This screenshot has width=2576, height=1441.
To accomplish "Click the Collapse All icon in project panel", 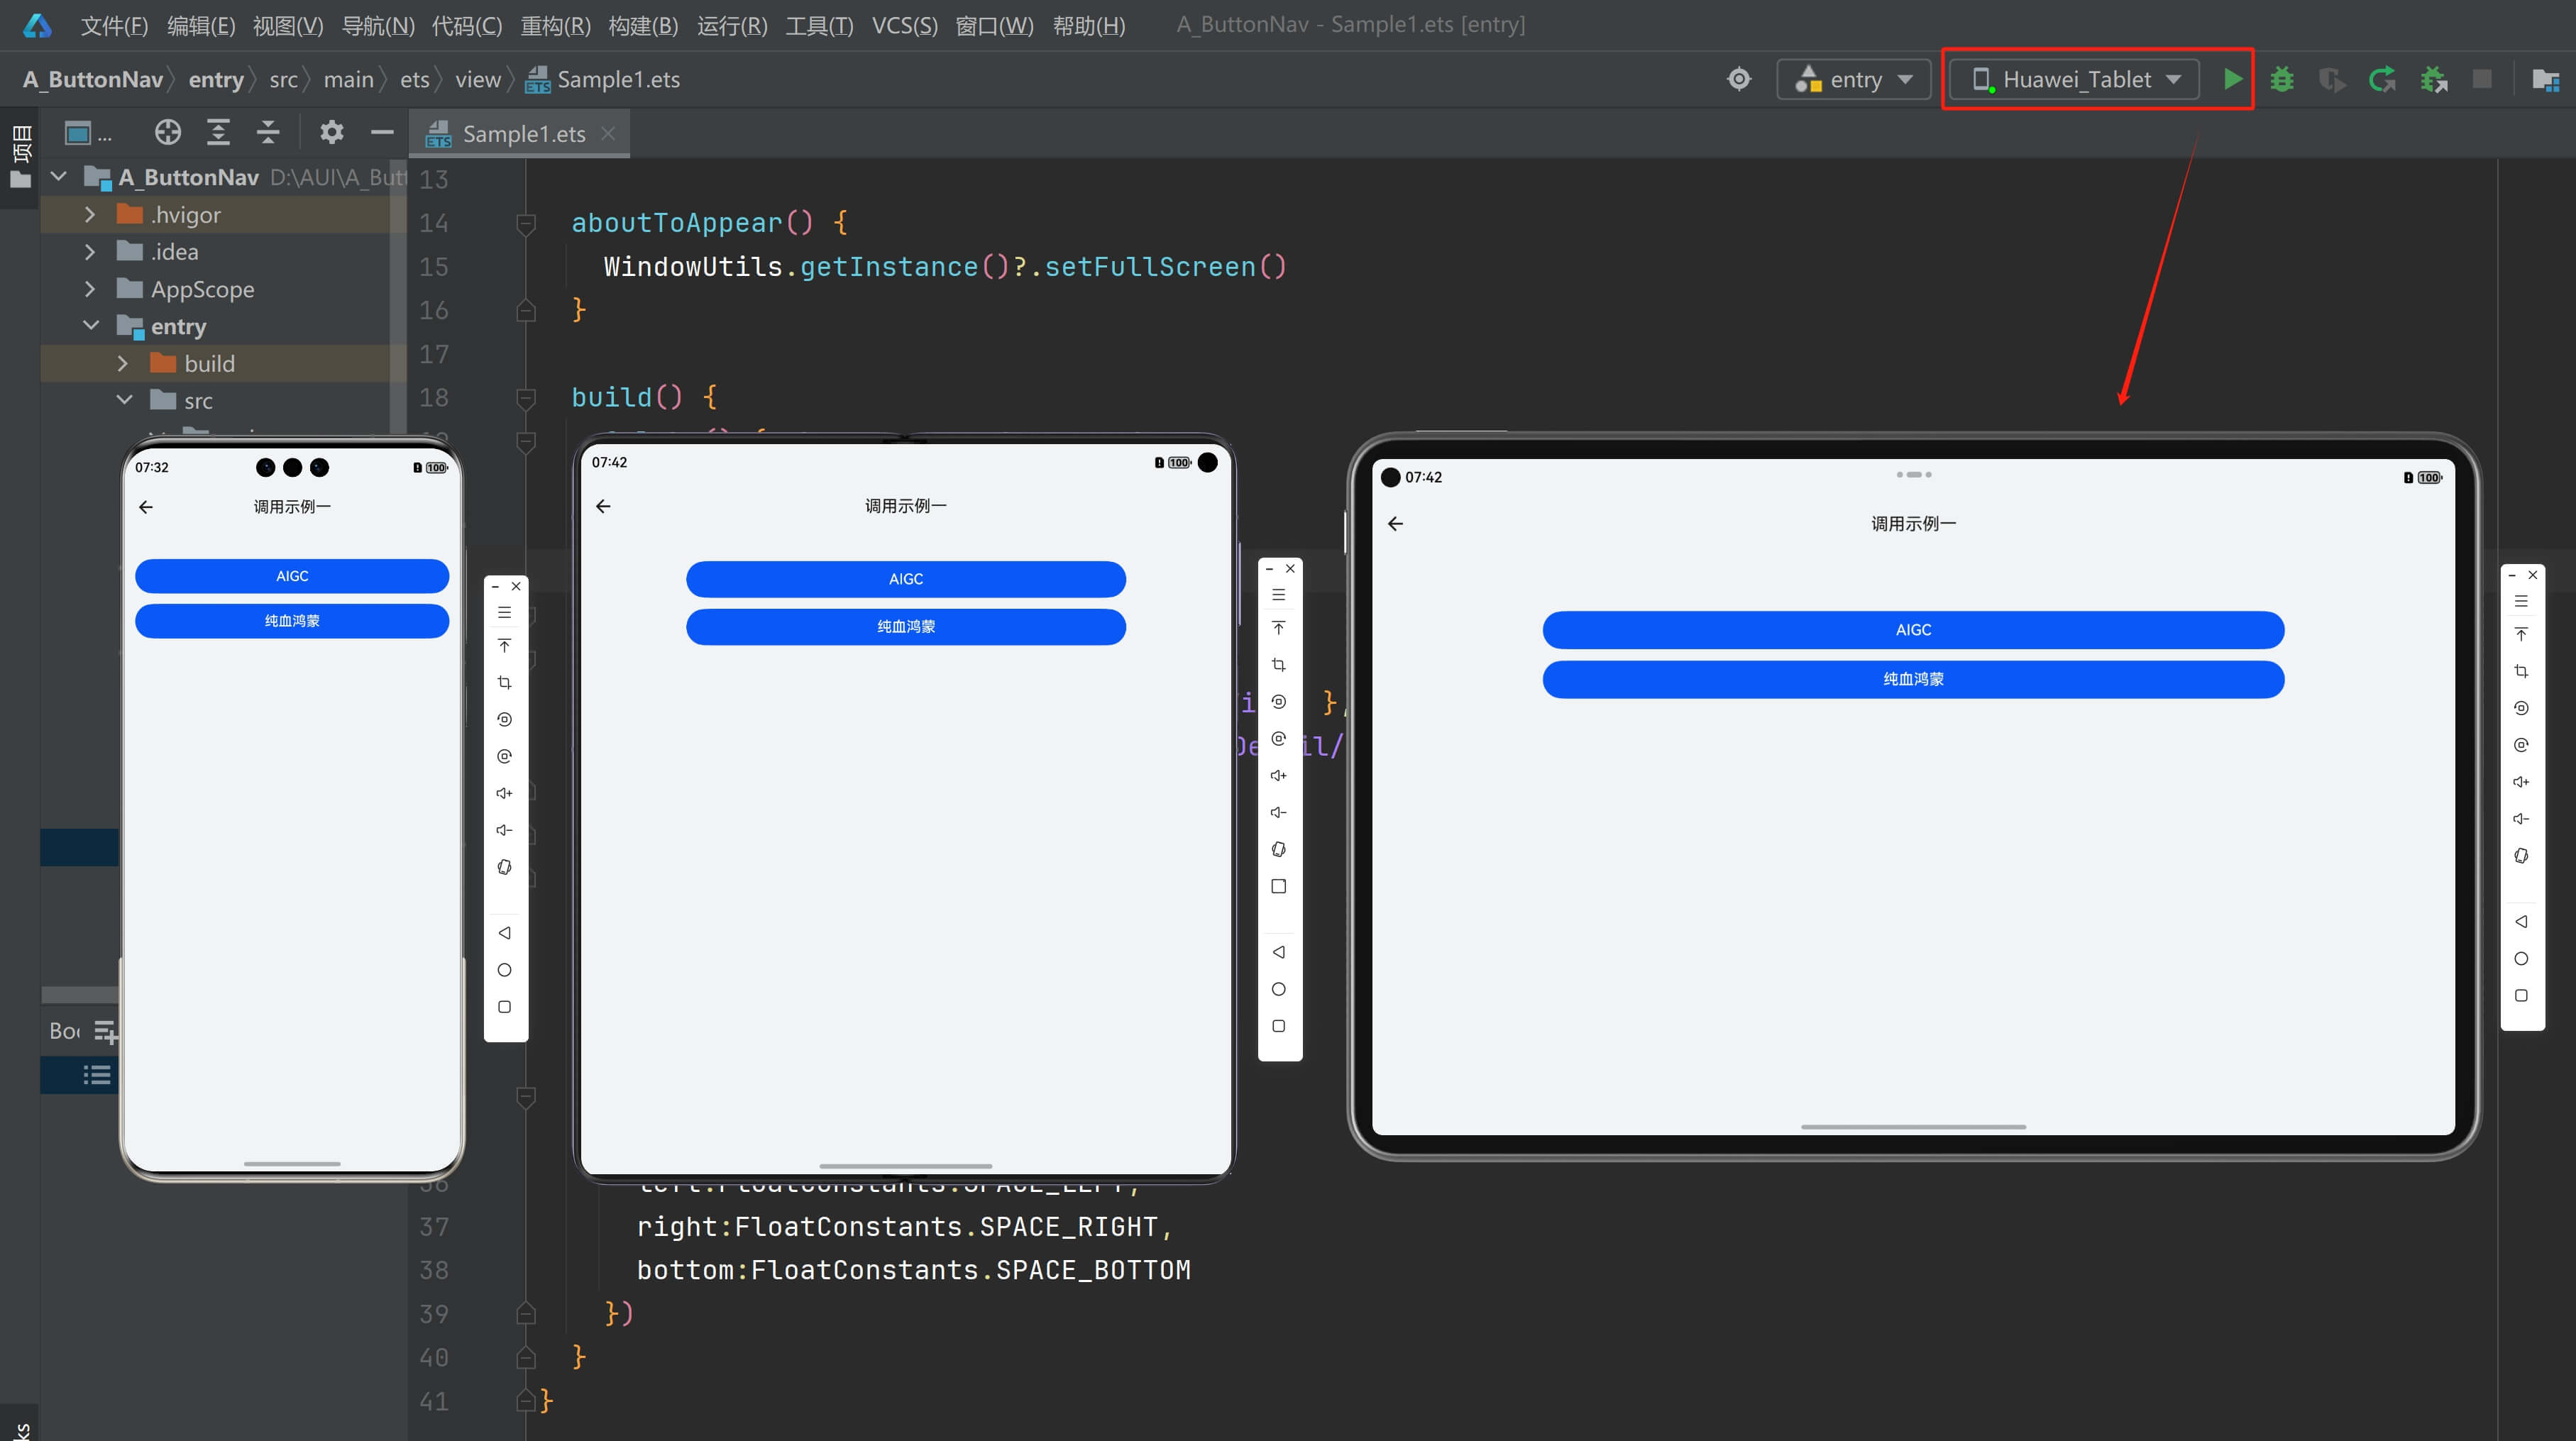I will [x=268, y=132].
